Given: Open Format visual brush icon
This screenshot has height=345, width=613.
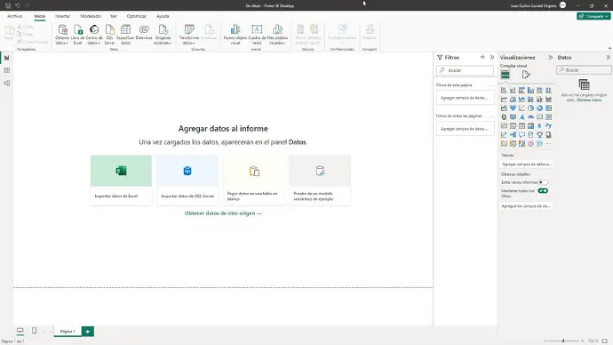Looking at the screenshot, I should 526,75.
